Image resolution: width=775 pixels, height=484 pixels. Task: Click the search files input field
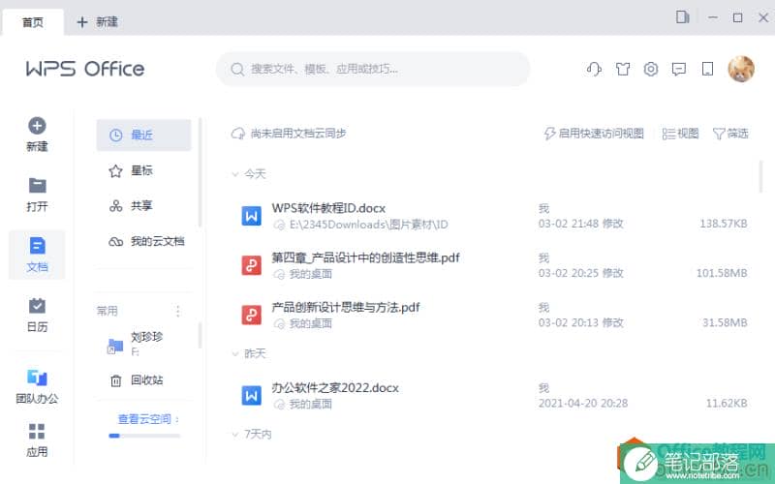373,69
